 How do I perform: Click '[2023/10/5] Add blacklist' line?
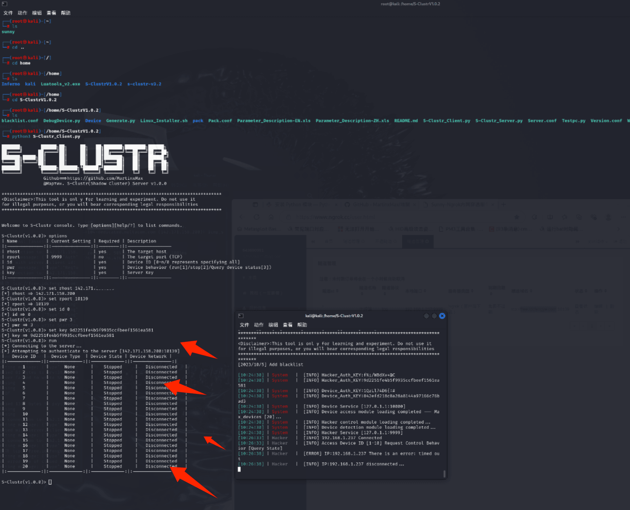[x=271, y=364]
